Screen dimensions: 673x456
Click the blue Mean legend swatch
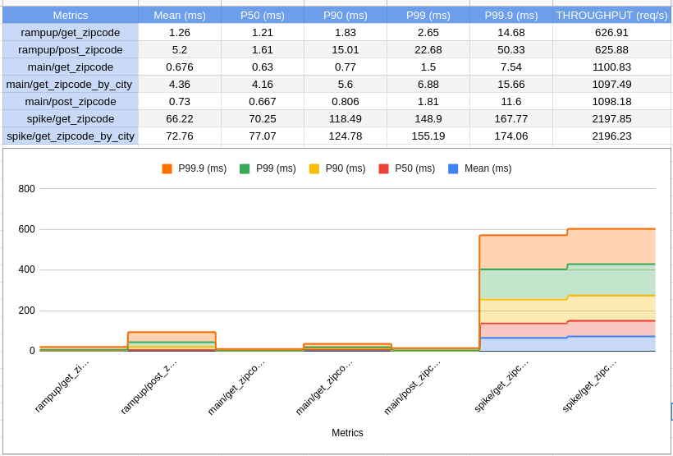tap(453, 168)
